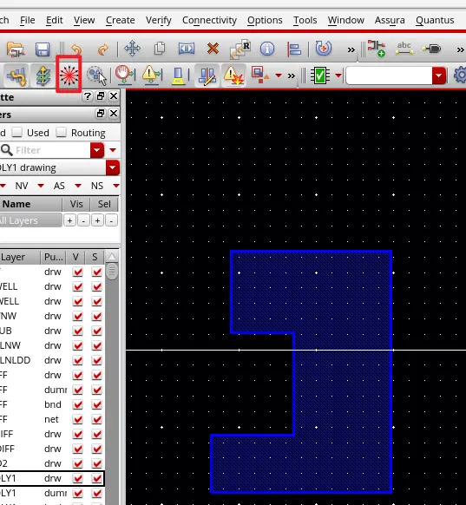Open the Connectivity menu
466x505 pixels.
tap(209, 20)
